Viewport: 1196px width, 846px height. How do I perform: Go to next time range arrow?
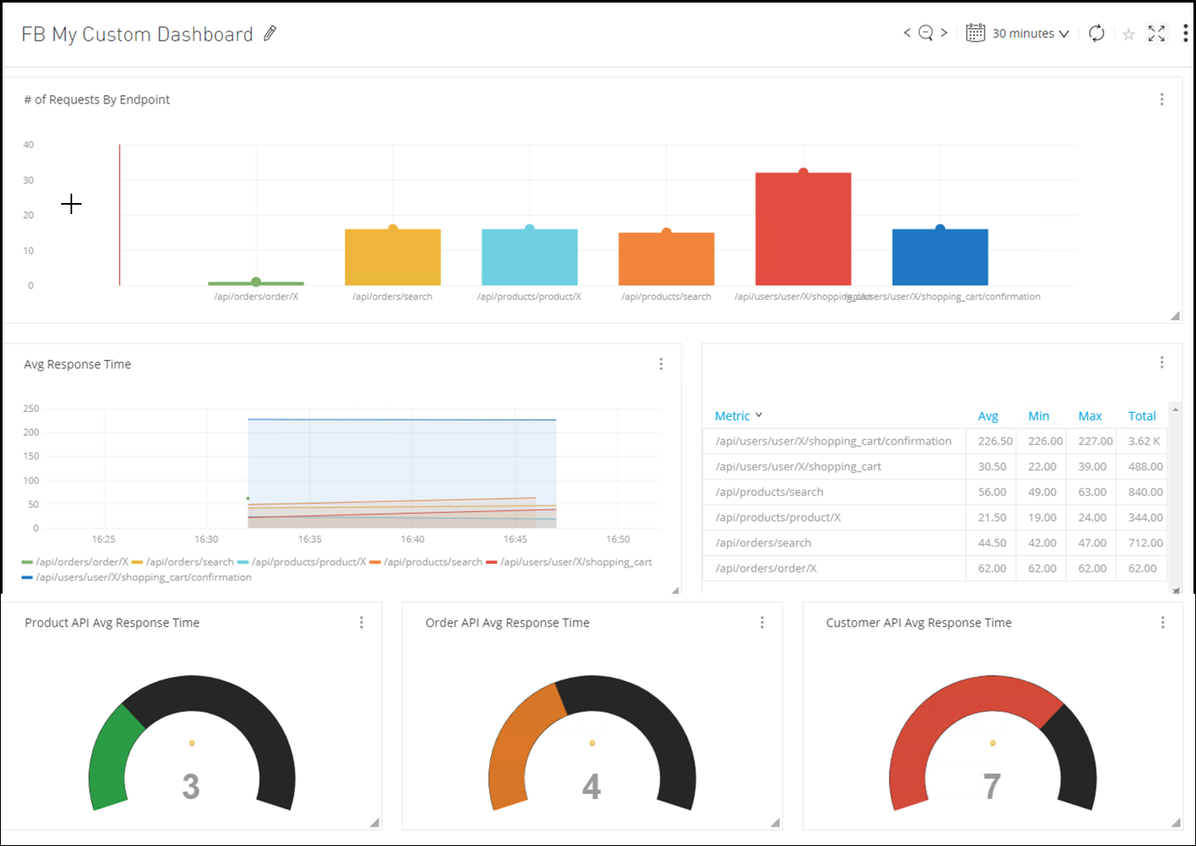pos(944,33)
